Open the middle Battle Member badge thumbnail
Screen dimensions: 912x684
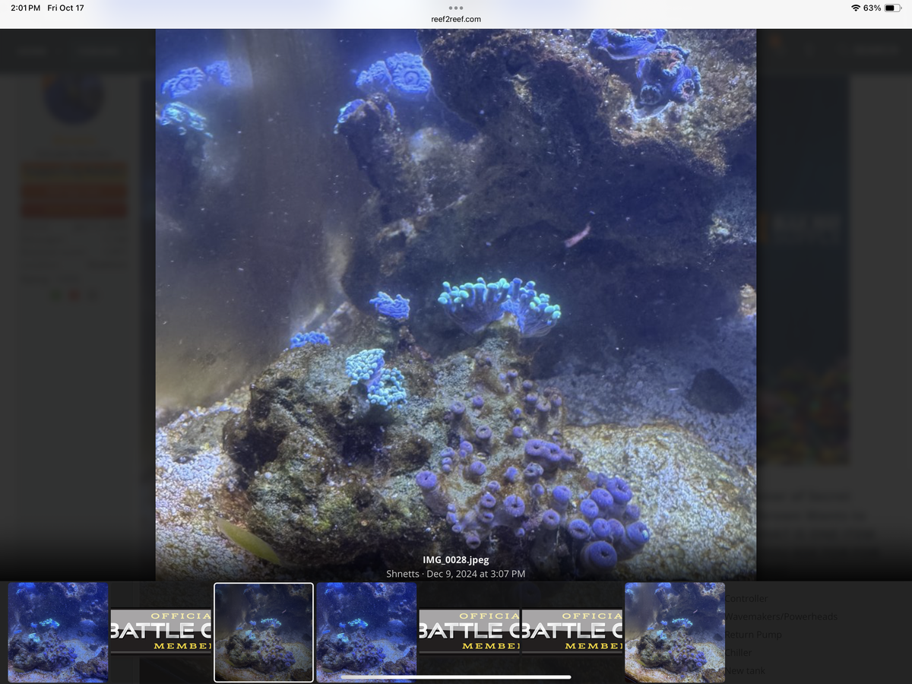coord(469,631)
